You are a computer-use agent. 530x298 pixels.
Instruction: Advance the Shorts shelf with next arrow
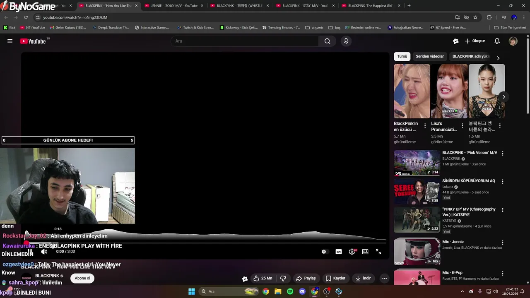(503, 97)
